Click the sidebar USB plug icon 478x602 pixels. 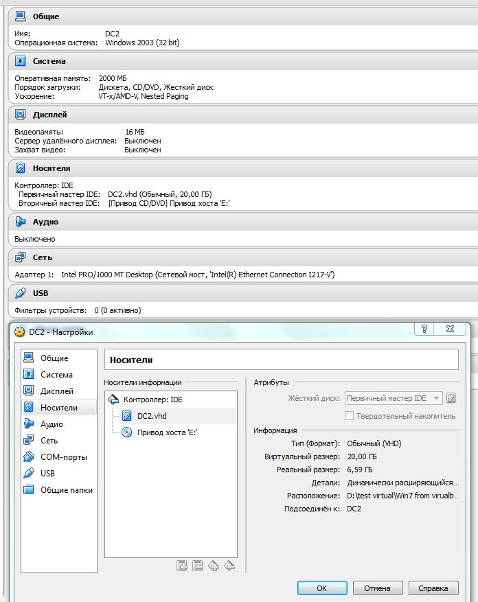[x=29, y=473]
